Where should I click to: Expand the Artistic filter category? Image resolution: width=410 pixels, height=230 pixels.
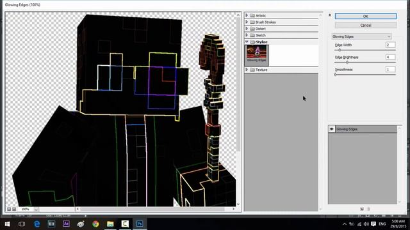pyautogui.click(x=247, y=15)
